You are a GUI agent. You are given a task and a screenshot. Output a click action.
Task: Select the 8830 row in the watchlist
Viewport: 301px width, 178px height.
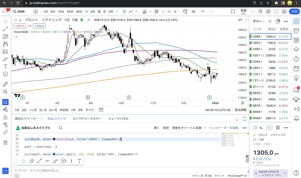coord(270,93)
